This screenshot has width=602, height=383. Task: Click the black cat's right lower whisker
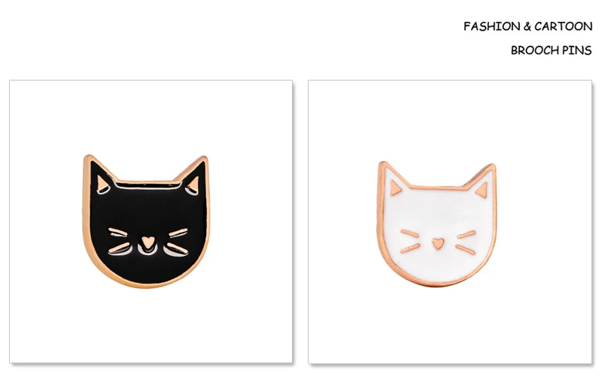pos(178,248)
